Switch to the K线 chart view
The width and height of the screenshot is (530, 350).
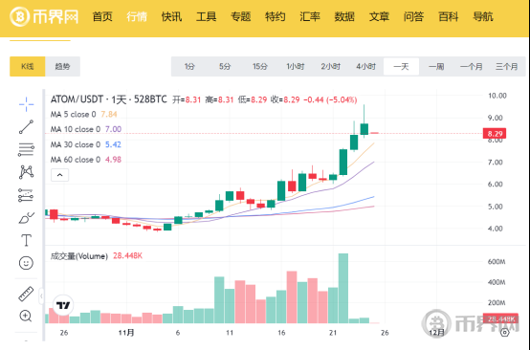pos(28,67)
